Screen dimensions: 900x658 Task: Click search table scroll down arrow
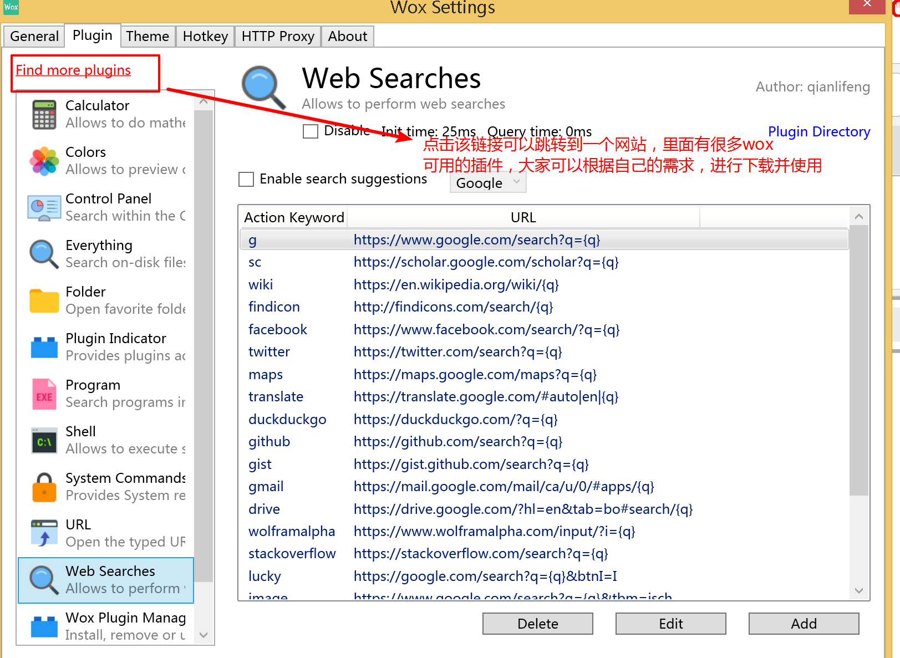coord(859,590)
